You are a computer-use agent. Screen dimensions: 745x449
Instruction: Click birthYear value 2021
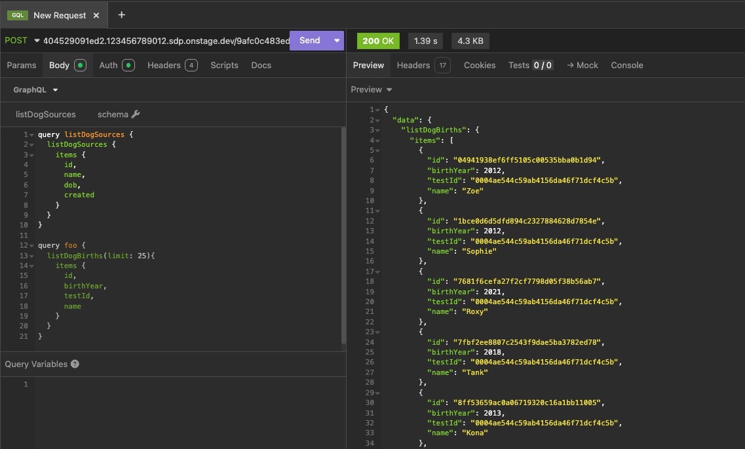(x=492, y=292)
